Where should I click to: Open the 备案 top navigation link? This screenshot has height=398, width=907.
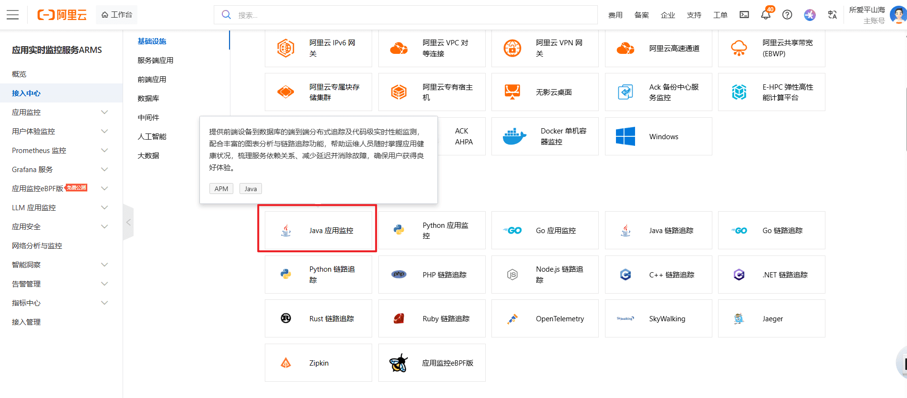pos(642,15)
